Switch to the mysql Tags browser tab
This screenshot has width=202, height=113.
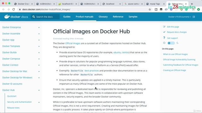(155, 4)
